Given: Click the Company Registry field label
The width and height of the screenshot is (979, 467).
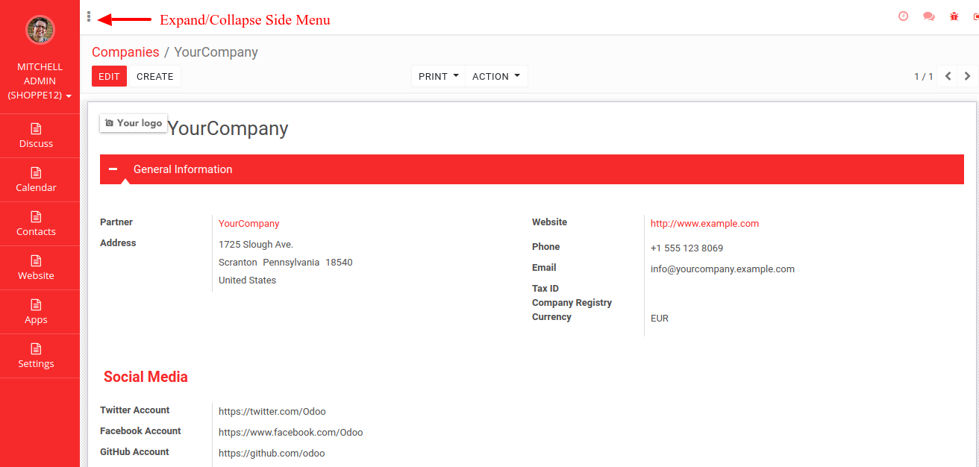Looking at the screenshot, I should 572,303.
